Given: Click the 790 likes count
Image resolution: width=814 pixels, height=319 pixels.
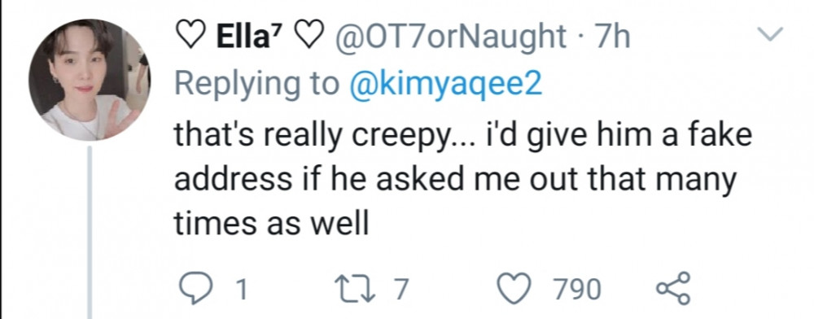Looking at the screenshot, I should 578,290.
